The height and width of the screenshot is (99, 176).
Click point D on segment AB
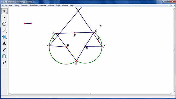point(66,47)
